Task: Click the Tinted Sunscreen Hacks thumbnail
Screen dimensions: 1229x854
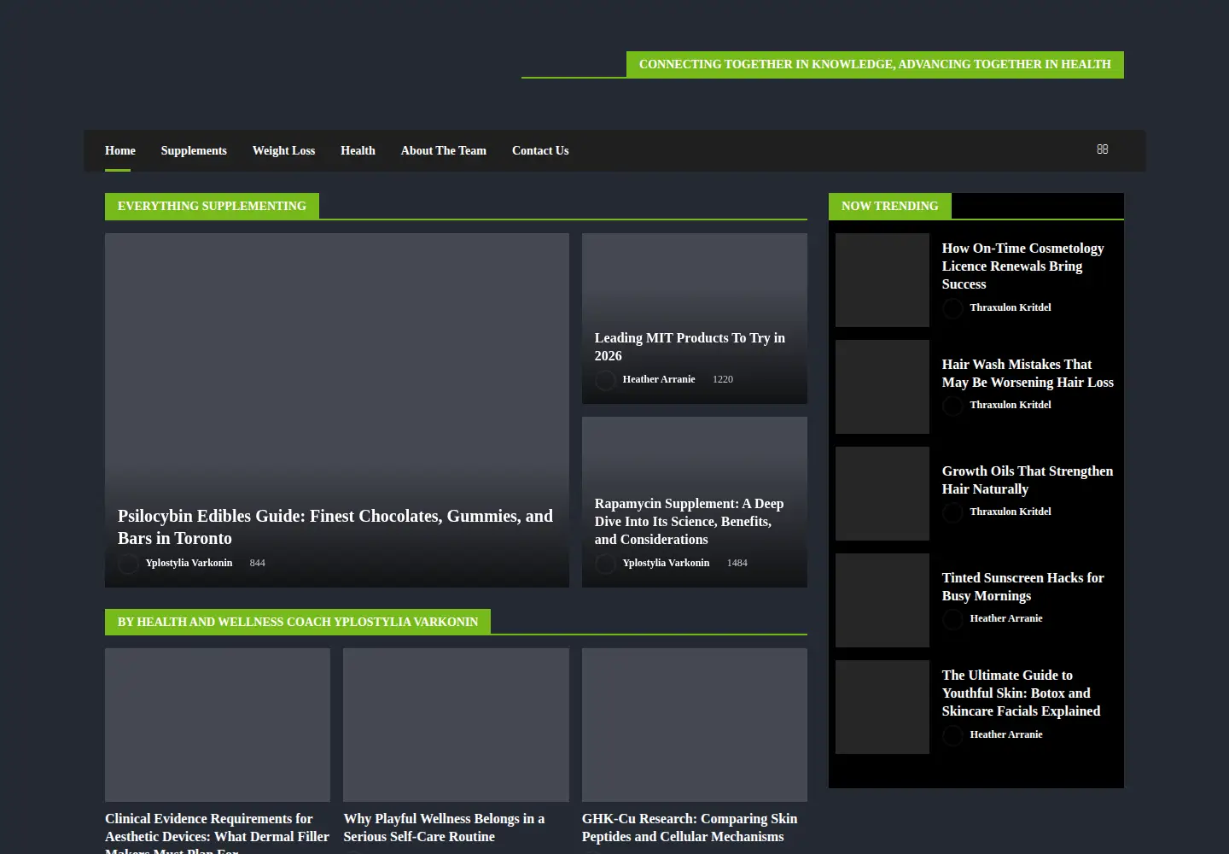Action: click(x=882, y=600)
